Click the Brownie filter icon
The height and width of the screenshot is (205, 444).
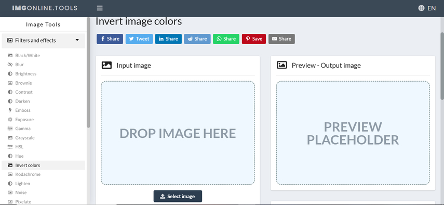10,83
